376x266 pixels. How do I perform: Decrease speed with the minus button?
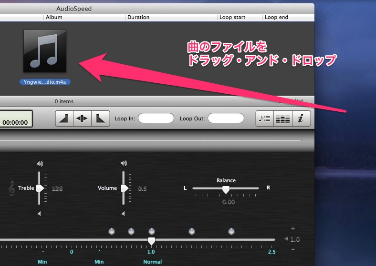point(293,249)
